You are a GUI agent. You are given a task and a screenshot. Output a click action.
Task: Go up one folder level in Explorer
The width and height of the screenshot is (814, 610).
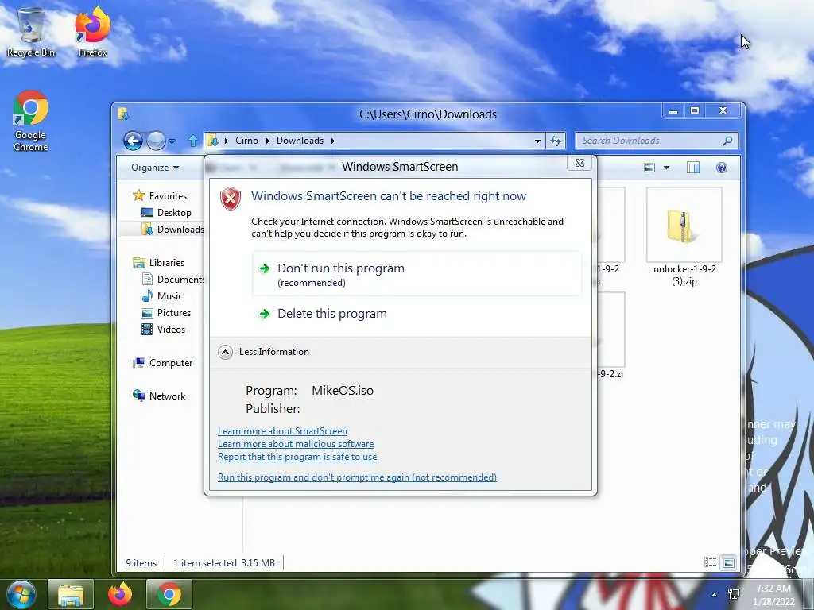coord(192,141)
